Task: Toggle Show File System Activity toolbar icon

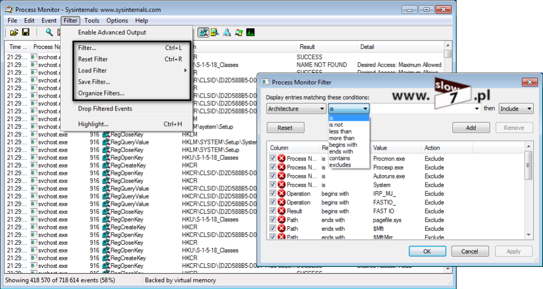Action: [215, 32]
